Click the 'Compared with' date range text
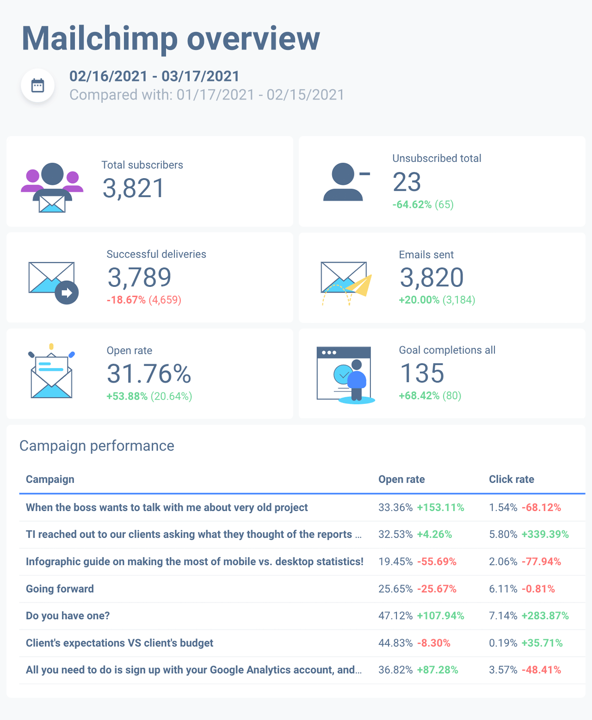The image size is (592, 720). [207, 95]
